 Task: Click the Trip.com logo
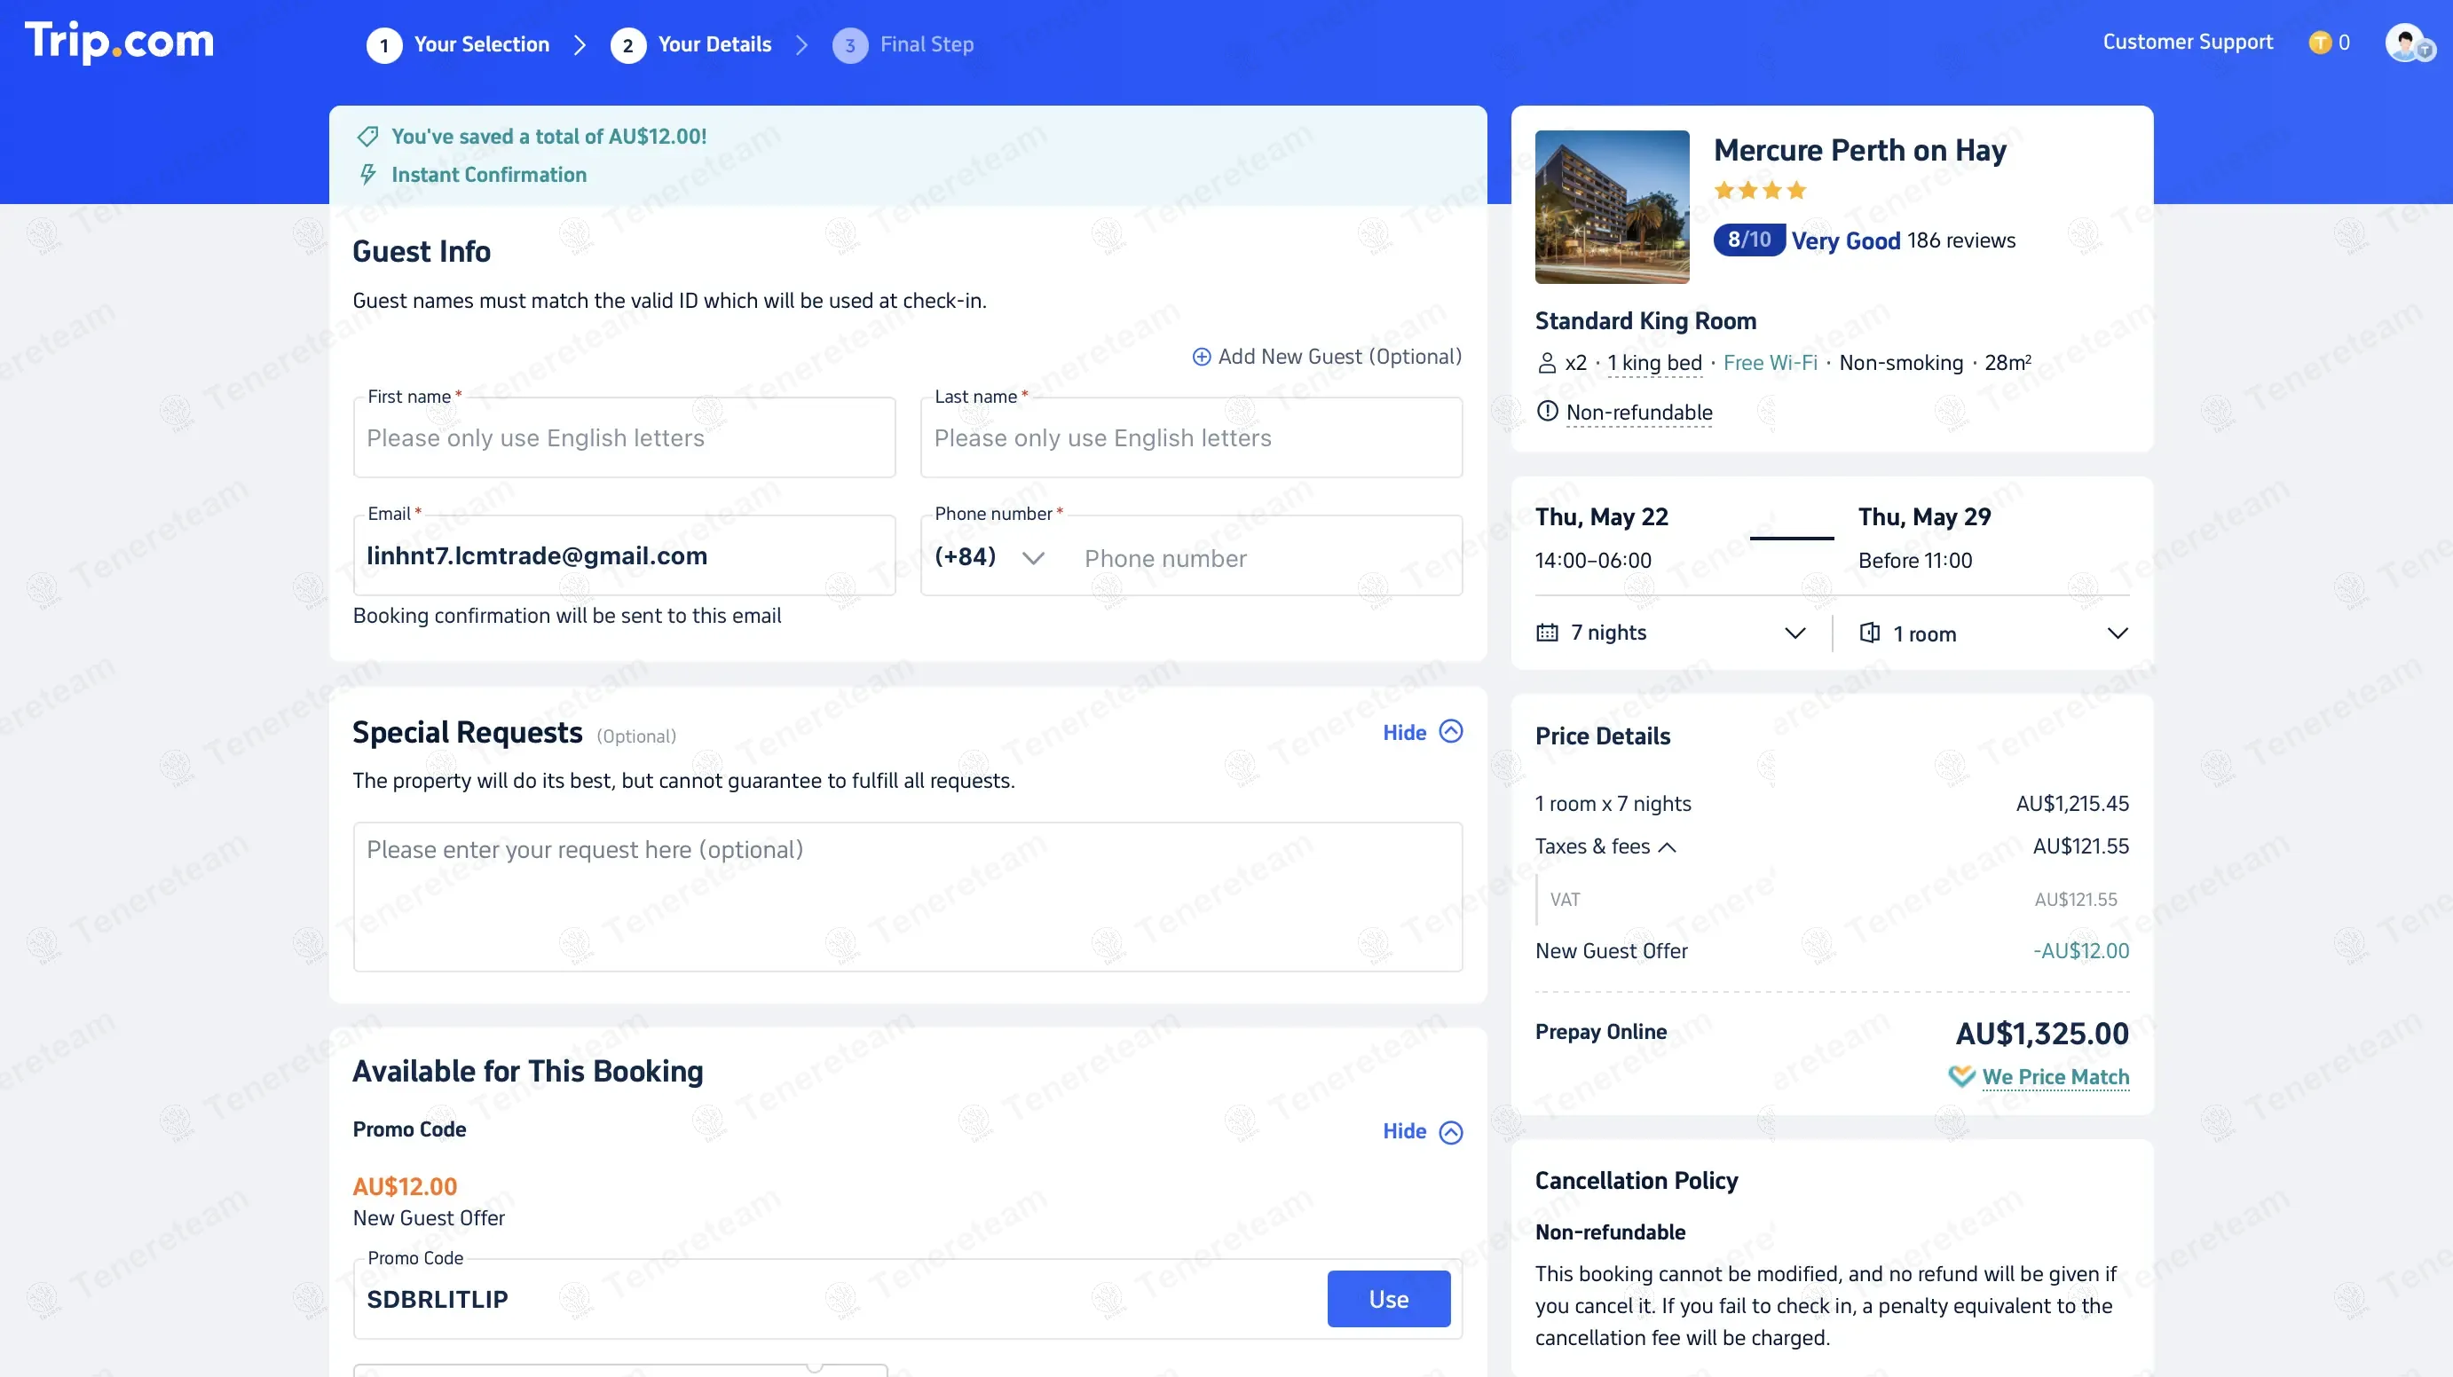(x=119, y=42)
